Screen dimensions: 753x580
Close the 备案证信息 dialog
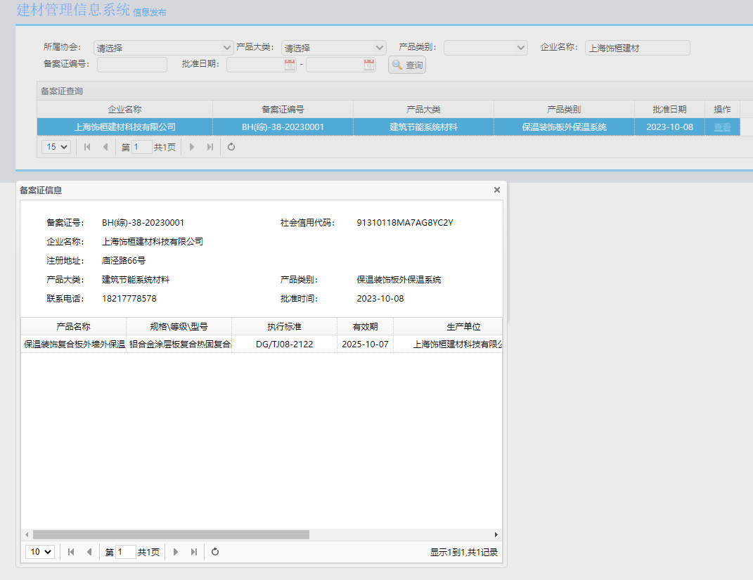(497, 190)
